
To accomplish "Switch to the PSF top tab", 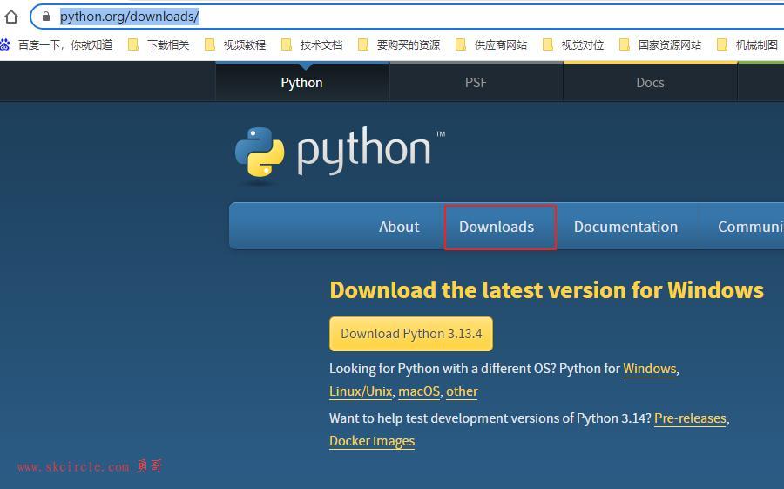I will [476, 83].
